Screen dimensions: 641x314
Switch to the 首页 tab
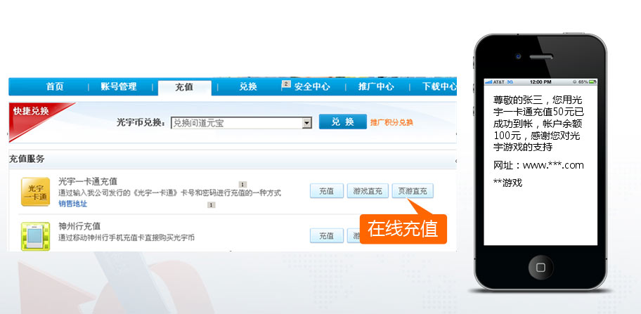(55, 87)
